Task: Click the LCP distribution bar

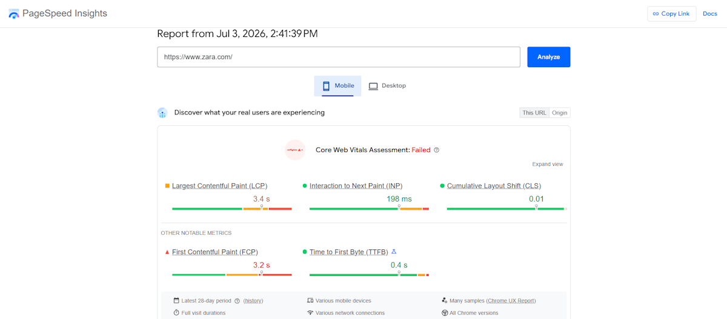Action: coord(231,209)
